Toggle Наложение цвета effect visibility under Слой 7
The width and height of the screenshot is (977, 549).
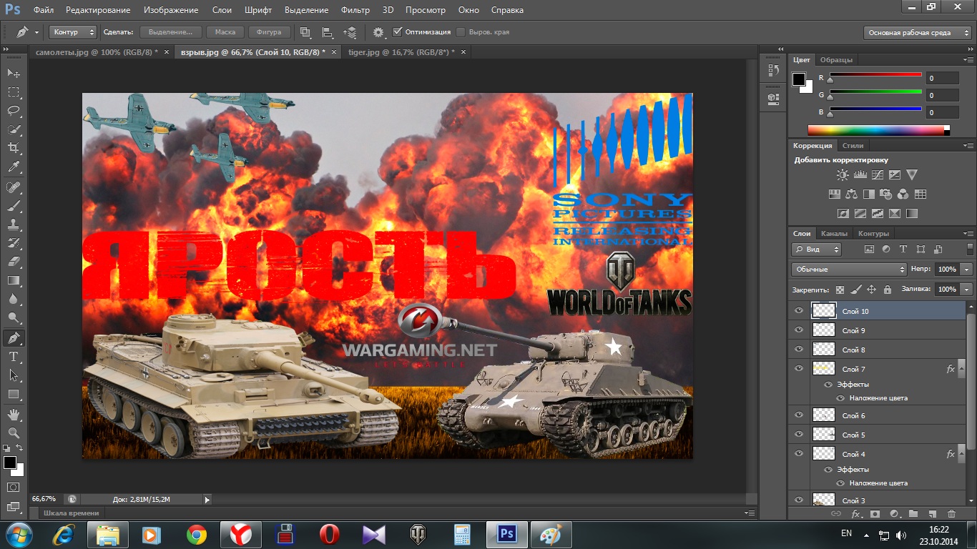[x=840, y=398]
